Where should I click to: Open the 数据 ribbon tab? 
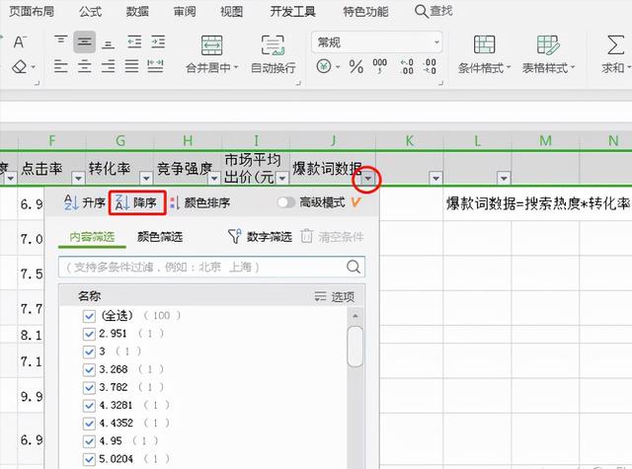coord(137,11)
